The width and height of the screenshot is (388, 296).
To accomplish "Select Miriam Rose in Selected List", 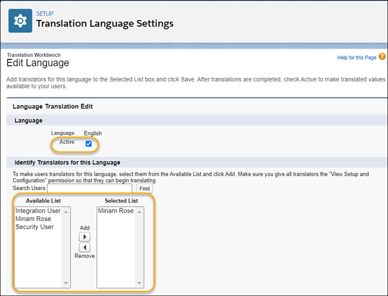I will pos(115,211).
